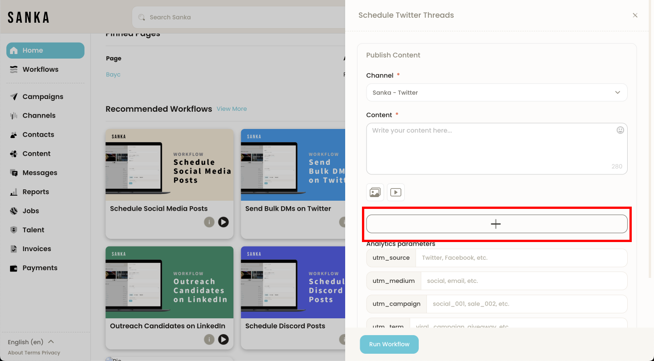Expand the English (en) language selector
Viewport: 654px width, 361px height.
click(x=31, y=342)
